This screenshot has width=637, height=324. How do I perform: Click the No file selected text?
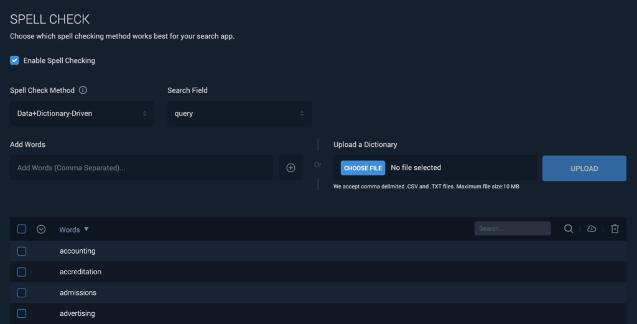(416, 168)
